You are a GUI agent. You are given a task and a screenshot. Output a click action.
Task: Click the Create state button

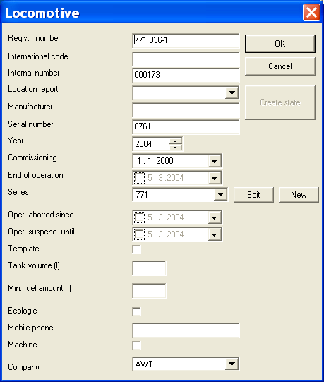(x=280, y=102)
